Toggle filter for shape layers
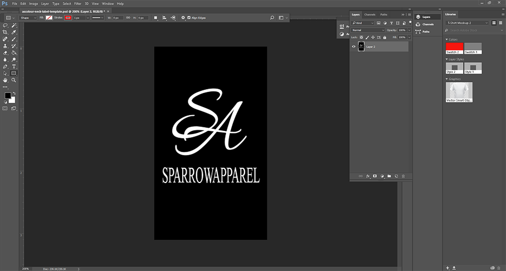Image resolution: width=506 pixels, height=271 pixels. click(398, 23)
